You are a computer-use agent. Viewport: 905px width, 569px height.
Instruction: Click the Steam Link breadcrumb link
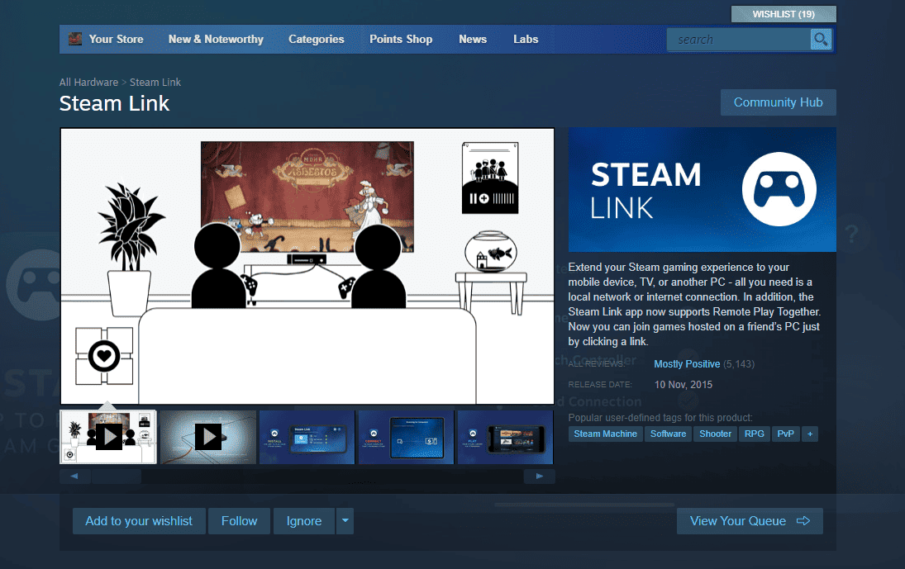click(155, 82)
